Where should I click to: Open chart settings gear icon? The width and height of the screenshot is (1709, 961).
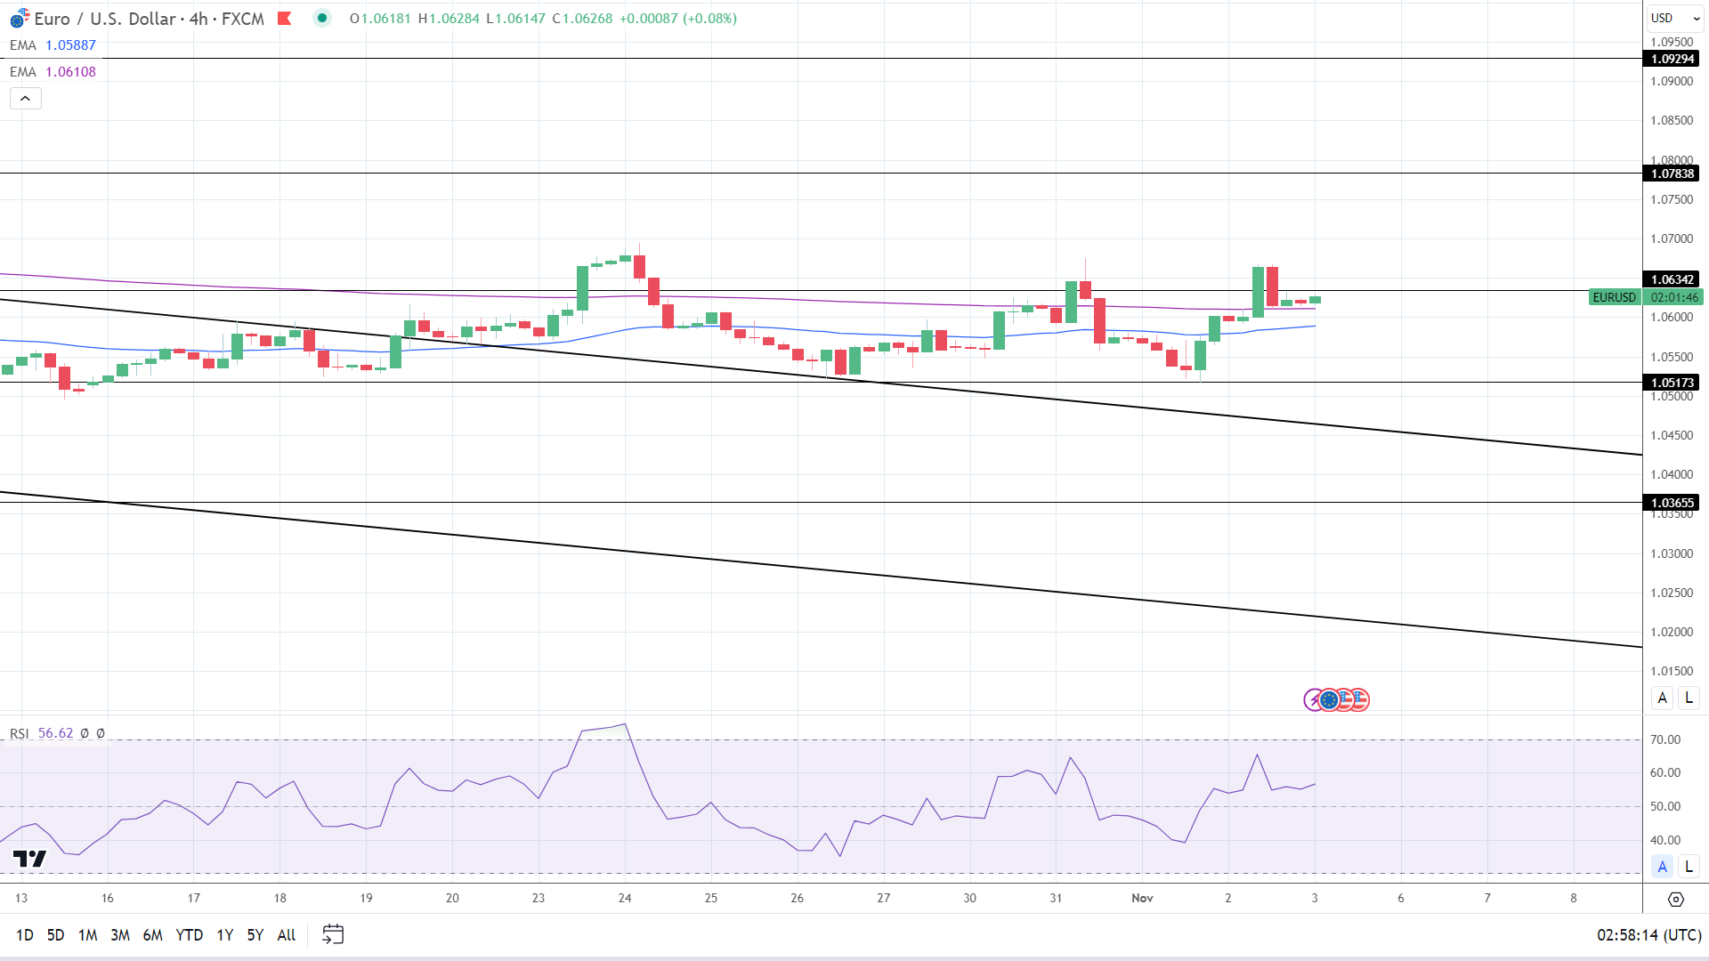[x=1675, y=900]
